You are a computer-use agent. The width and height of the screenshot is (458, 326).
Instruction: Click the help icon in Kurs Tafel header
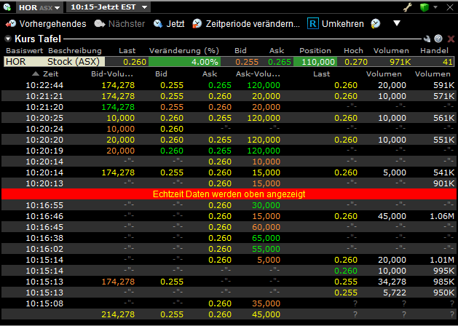438,39
